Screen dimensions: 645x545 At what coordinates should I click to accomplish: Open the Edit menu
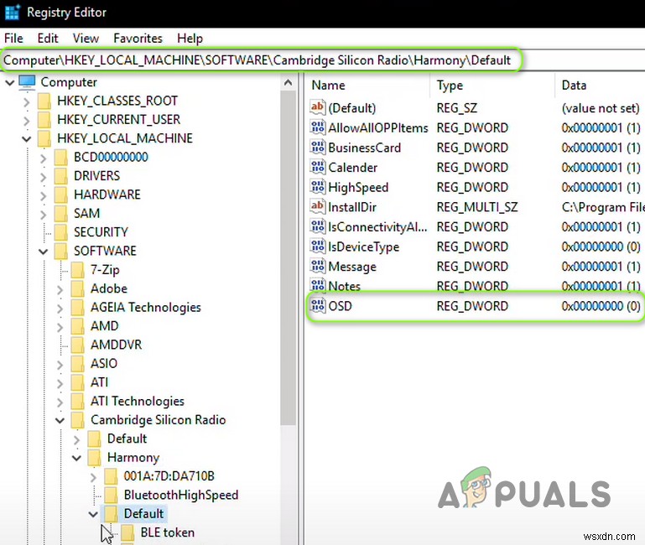pos(48,39)
